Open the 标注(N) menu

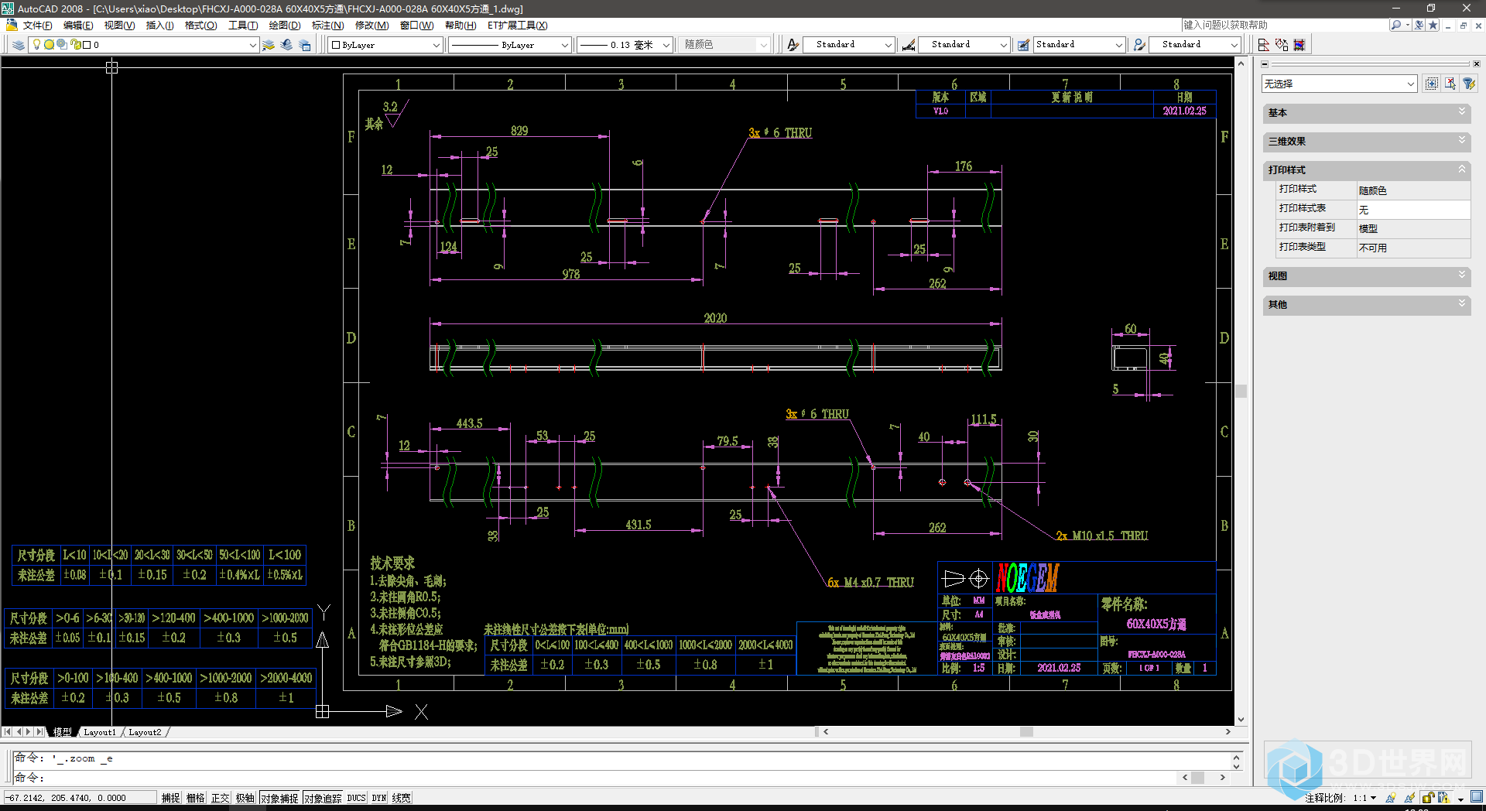(328, 26)
